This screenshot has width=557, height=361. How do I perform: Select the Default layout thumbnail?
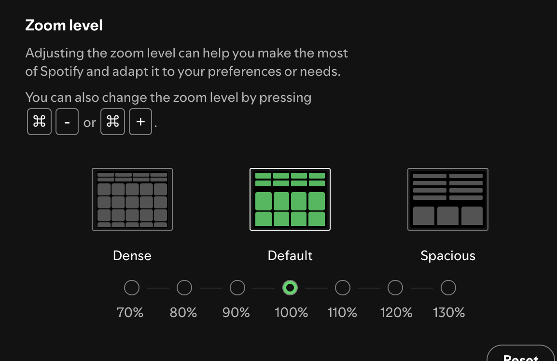pos(290,199)
